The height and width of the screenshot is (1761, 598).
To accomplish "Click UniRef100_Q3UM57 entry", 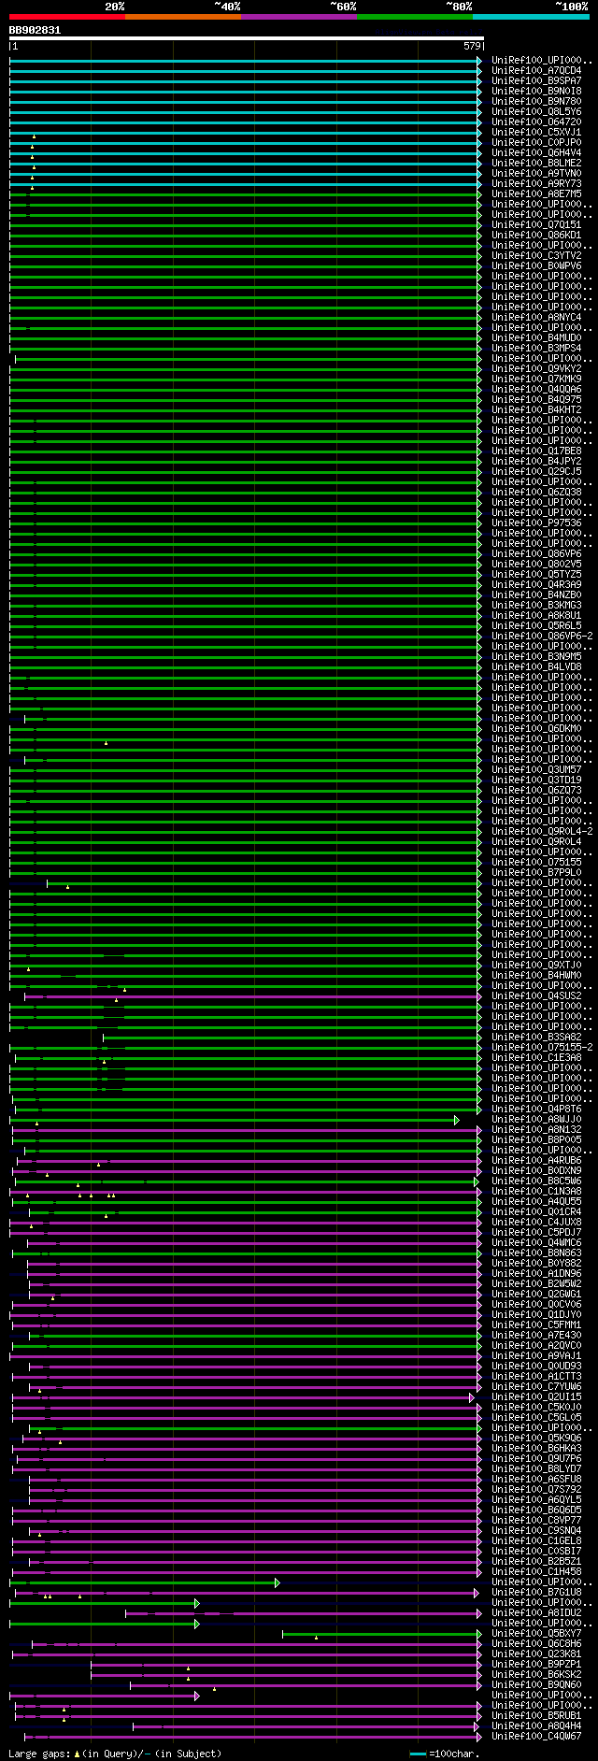I will pyautogui.click(x=536, y=770).
